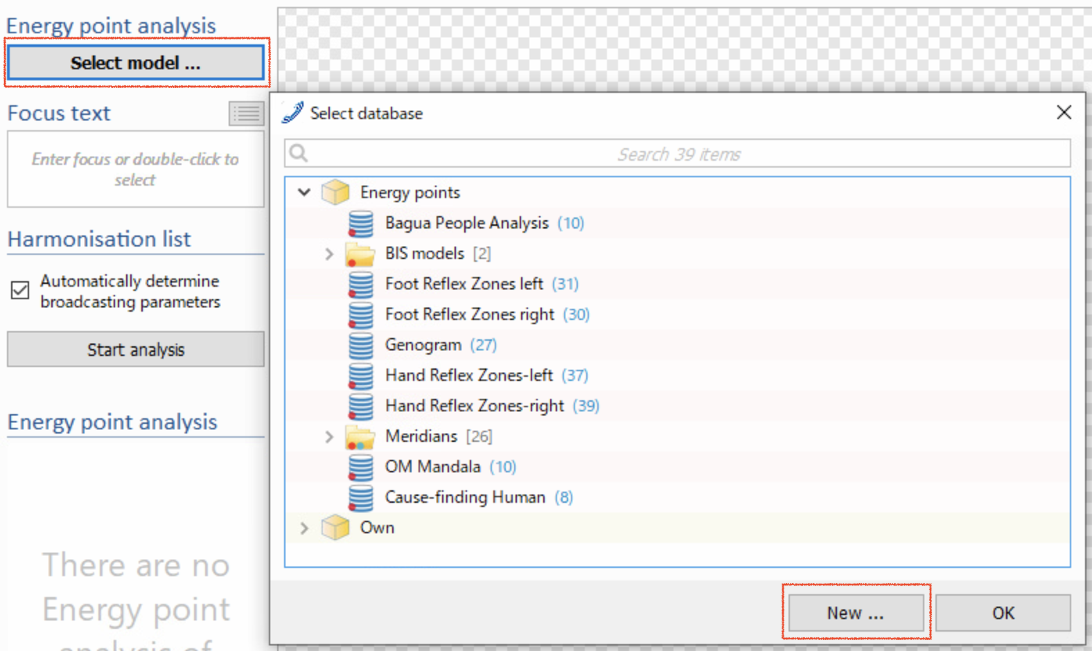Collapse the Energy points tree node

click(304, 192)
